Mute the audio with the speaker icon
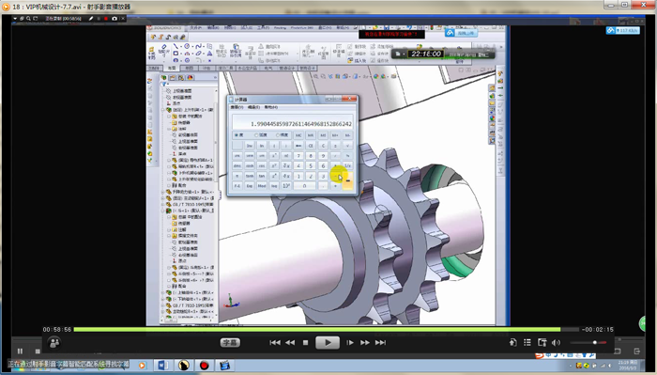The width and height of the screenshot is (657, 375). (x=556, y=343)
